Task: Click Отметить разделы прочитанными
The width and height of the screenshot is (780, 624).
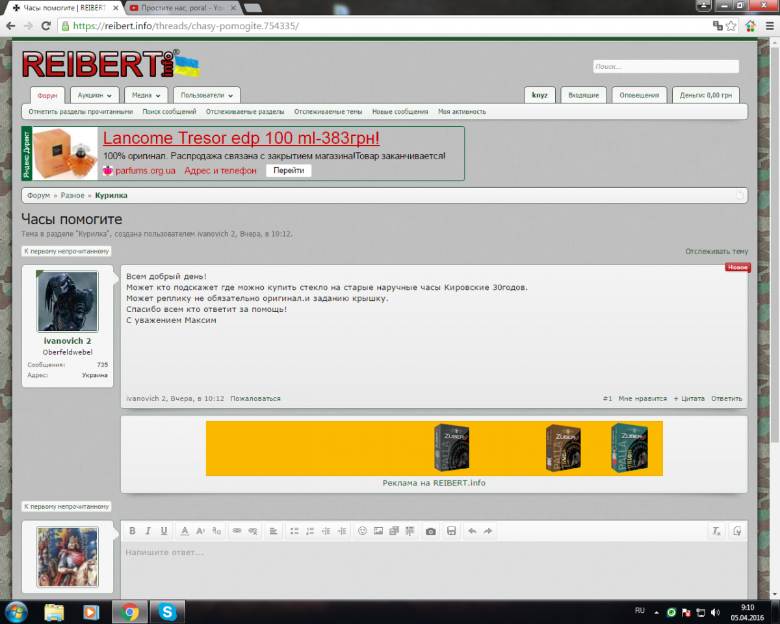Action: pos(81,112)
